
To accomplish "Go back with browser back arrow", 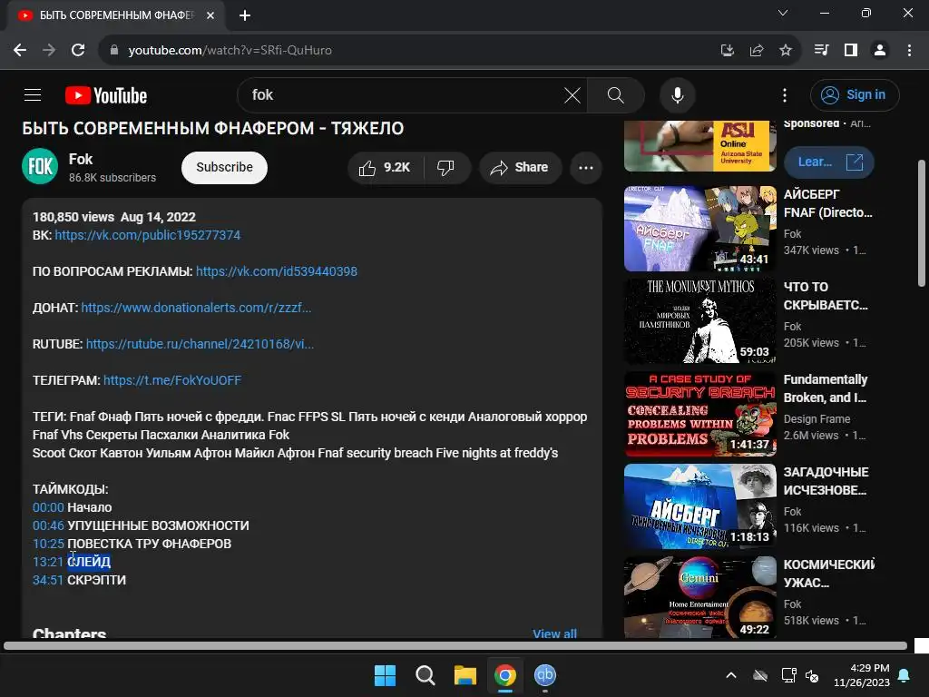I will [20, 50].
